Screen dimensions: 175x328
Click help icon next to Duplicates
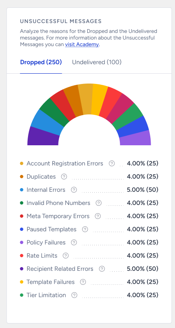click(64, 177)
